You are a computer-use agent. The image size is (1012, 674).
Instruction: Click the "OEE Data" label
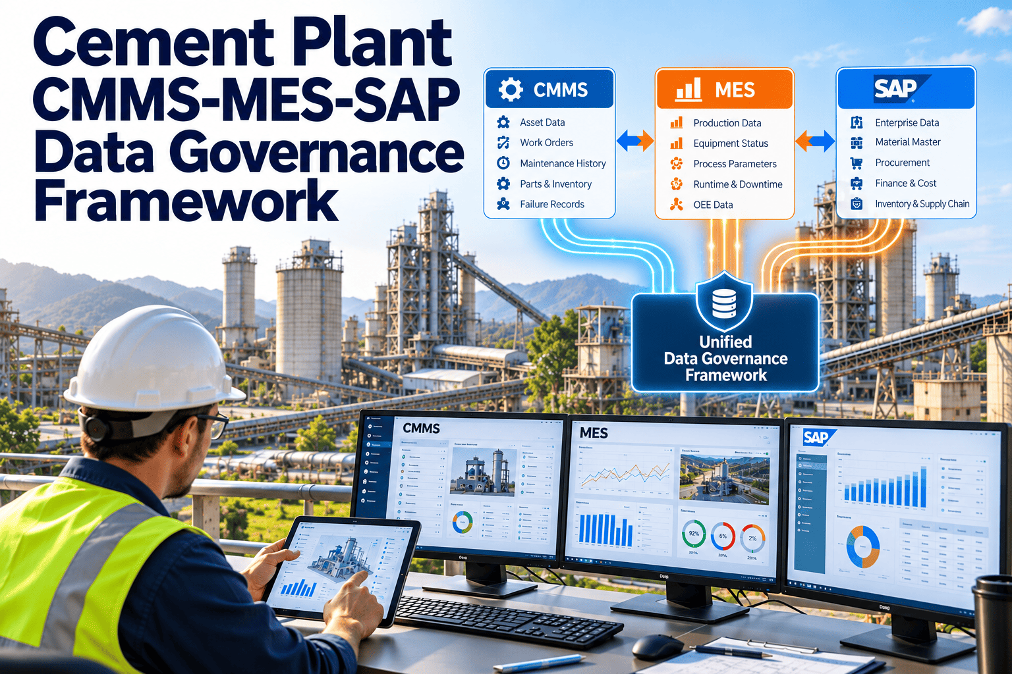coord(713,205)
